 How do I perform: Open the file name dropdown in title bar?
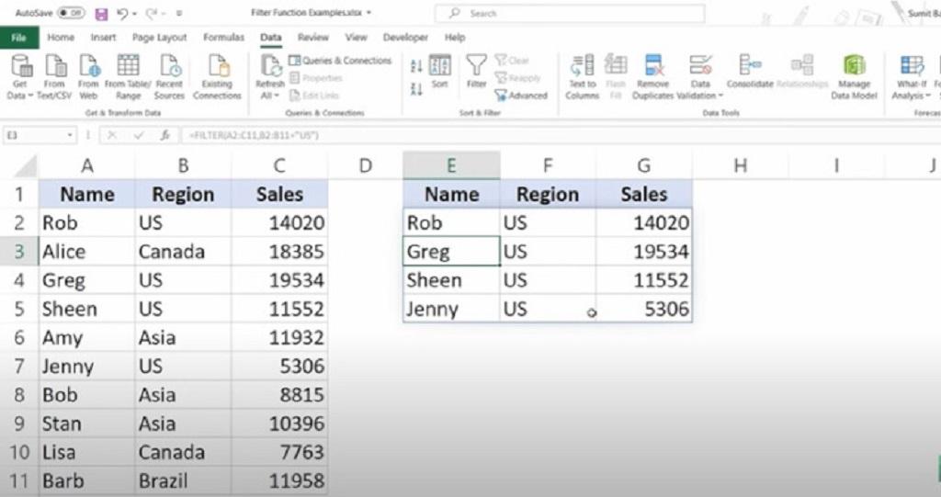[x=368, y=13]
